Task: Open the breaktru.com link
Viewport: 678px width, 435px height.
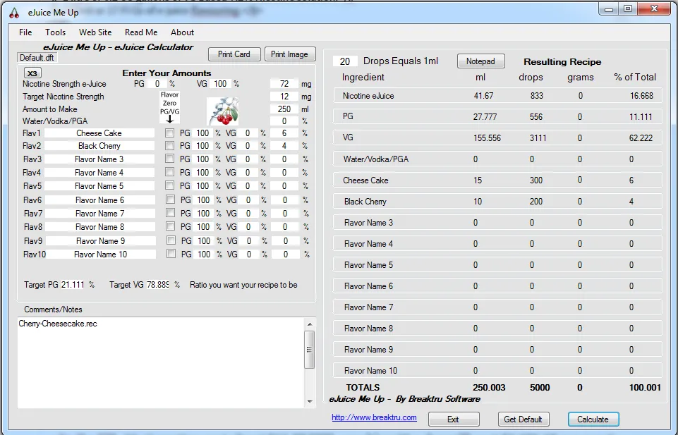Action: (x=374, y=417)
